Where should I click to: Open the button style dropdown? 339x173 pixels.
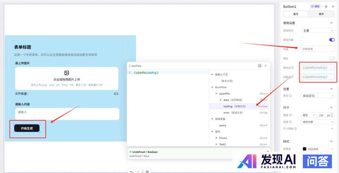click(x=318, y=31)
